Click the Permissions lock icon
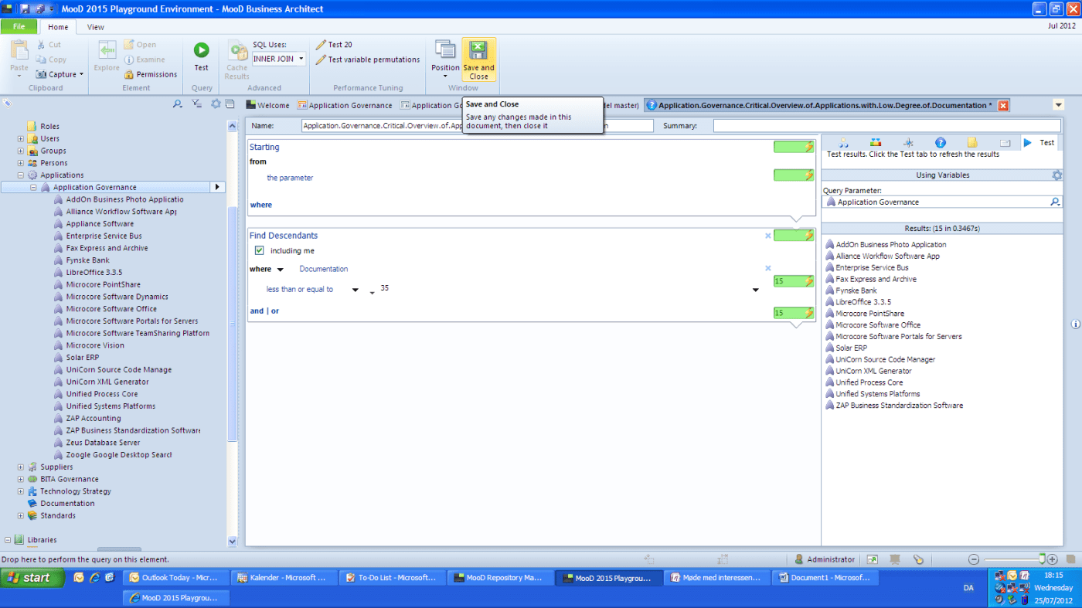Screen dimensions: 1082x608 (x=130, y=75)
